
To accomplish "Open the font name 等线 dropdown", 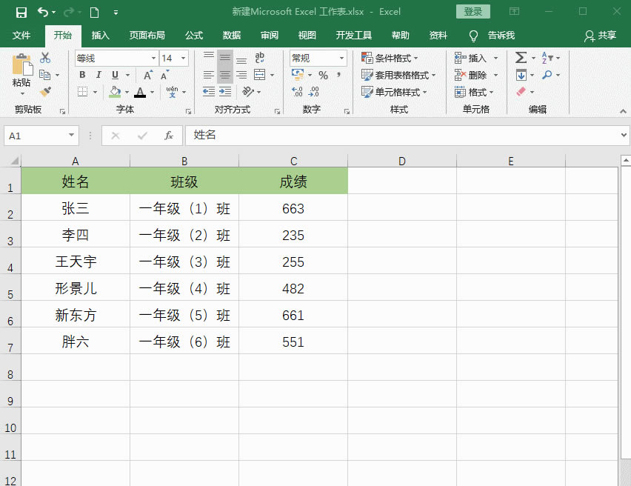I will coord(153,58).
